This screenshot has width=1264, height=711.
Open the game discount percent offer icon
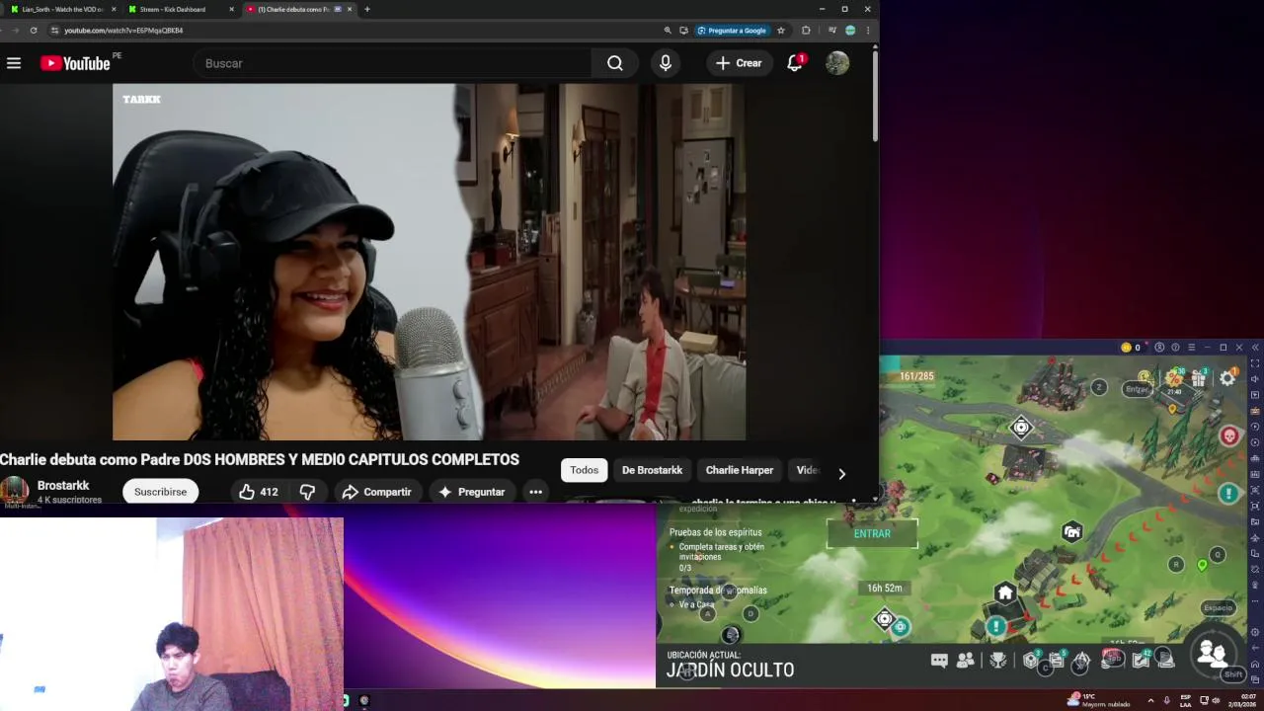[x=1173, y=377]
